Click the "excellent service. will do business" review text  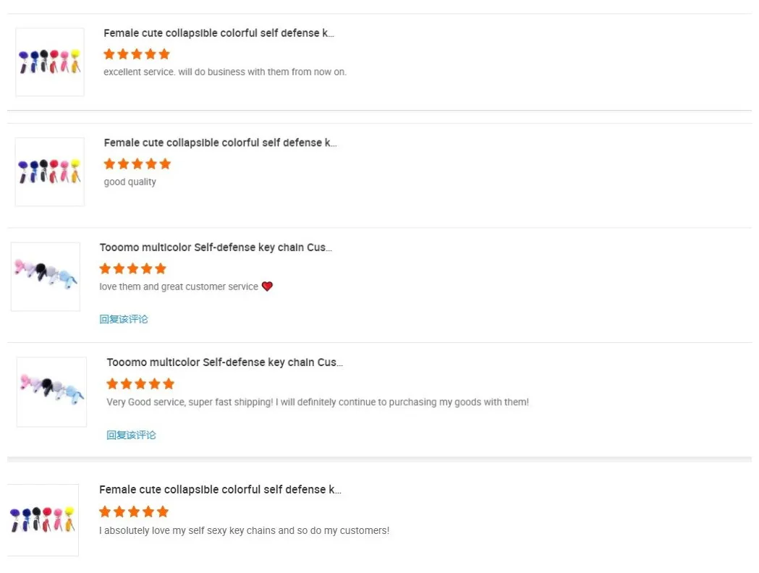click(x=225, y=72)
